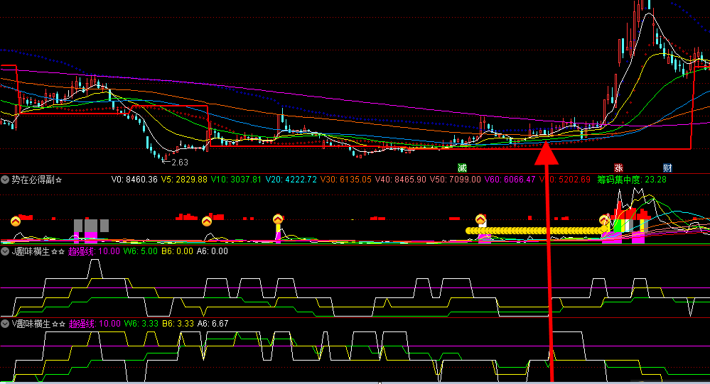Image resolution: width=710 pixels, height=384 pixels.
Task: Click the row of yellow dots signal band
Action: [x=537, y=231]
